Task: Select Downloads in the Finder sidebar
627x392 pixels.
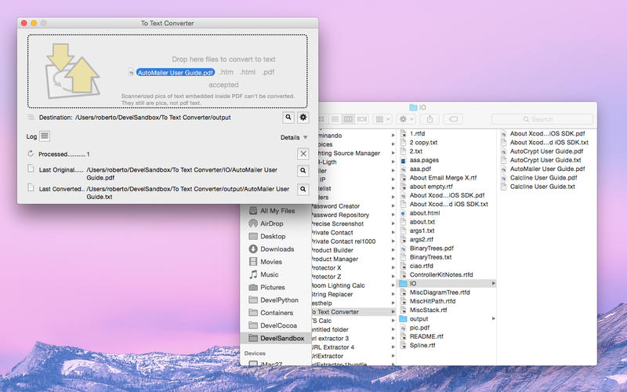Action: [277, 249]
